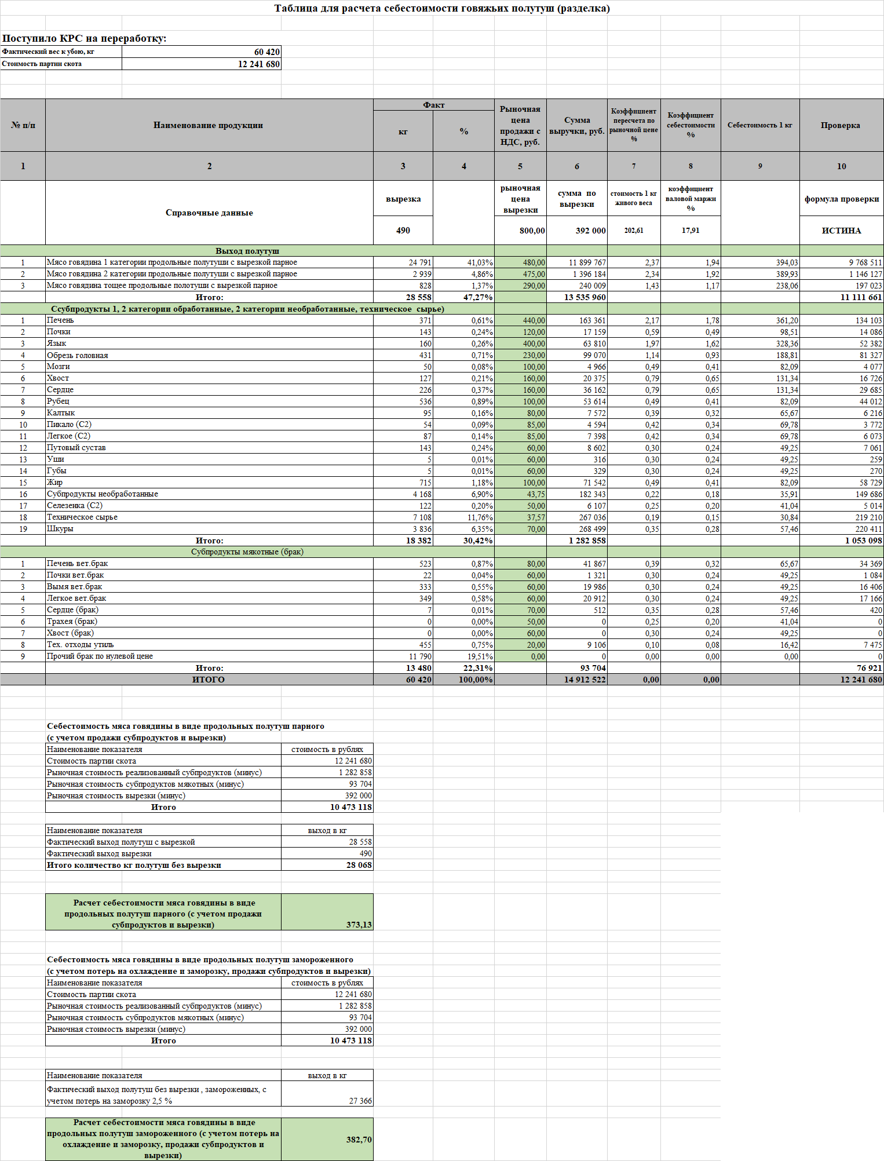
Task: Click the 'Субпродукты мякотные (брак)' section header
Action: 247,552
